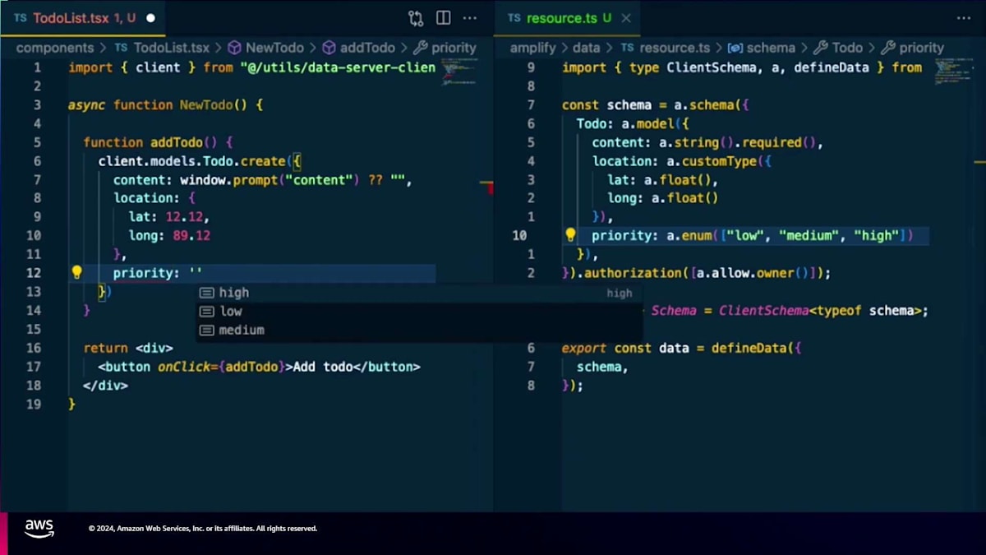Select the 'low' autocomplete suggestion

click(417, 311)
